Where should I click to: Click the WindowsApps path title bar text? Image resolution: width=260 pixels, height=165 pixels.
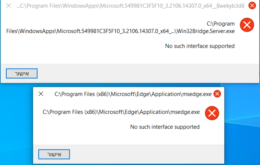[x=131, y=6]
